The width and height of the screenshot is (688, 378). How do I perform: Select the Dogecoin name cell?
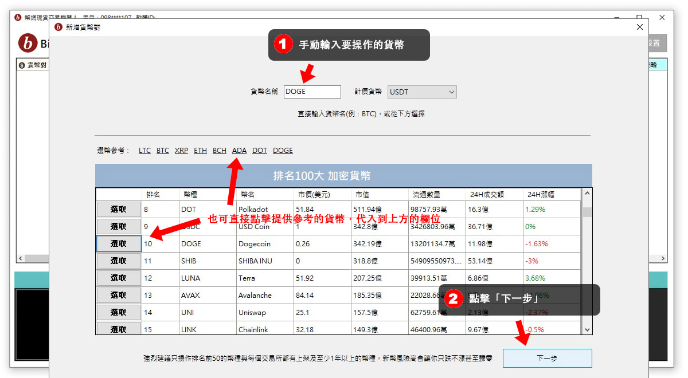pyautogui.click(x=265, y=244)
